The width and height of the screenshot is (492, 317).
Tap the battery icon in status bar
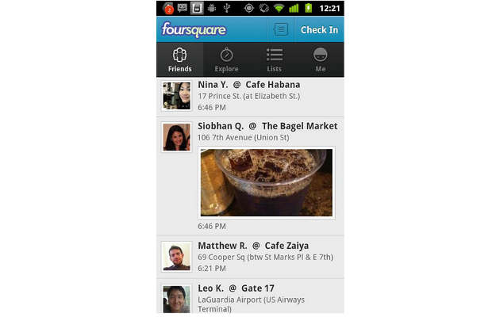pos(309,8)
